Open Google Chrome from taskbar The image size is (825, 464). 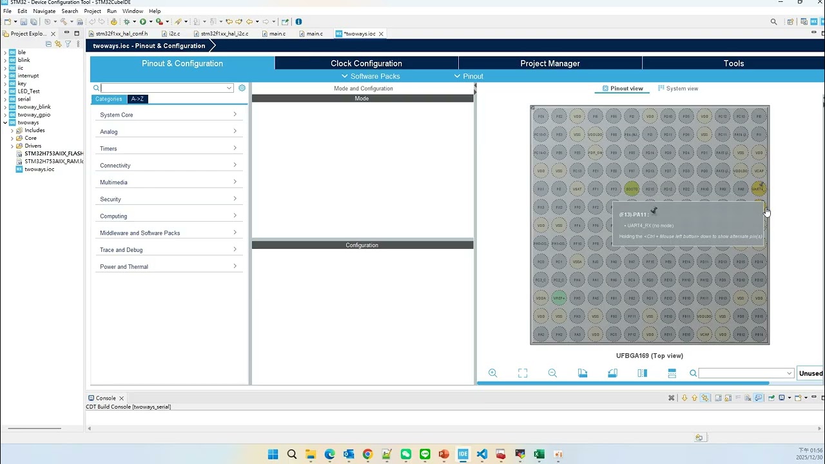[x=367, y=454]
